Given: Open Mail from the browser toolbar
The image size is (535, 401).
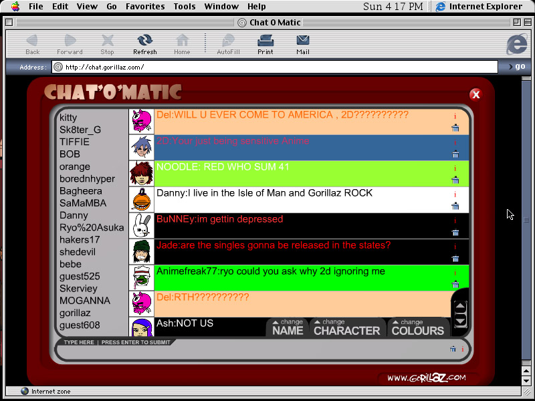Looking at the screenshot, I should tap(303, 44).
